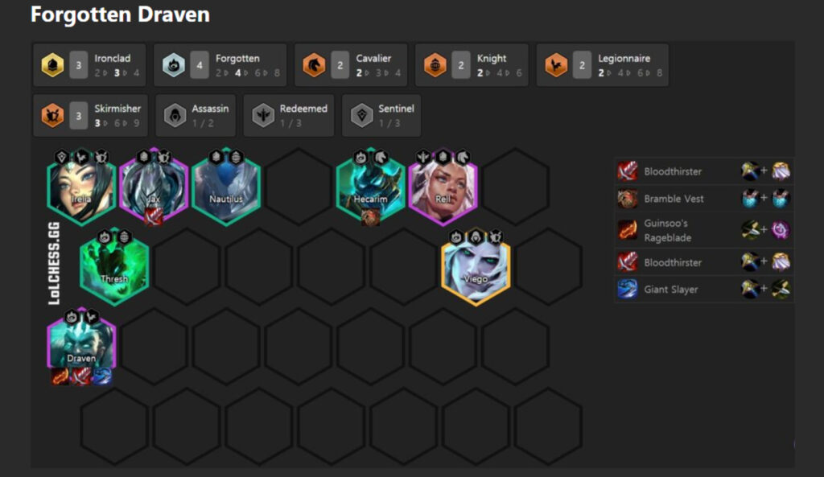Select the Redeemed trait icon
Viewport: 824px width, 477px height.
[x=263, y=116]
